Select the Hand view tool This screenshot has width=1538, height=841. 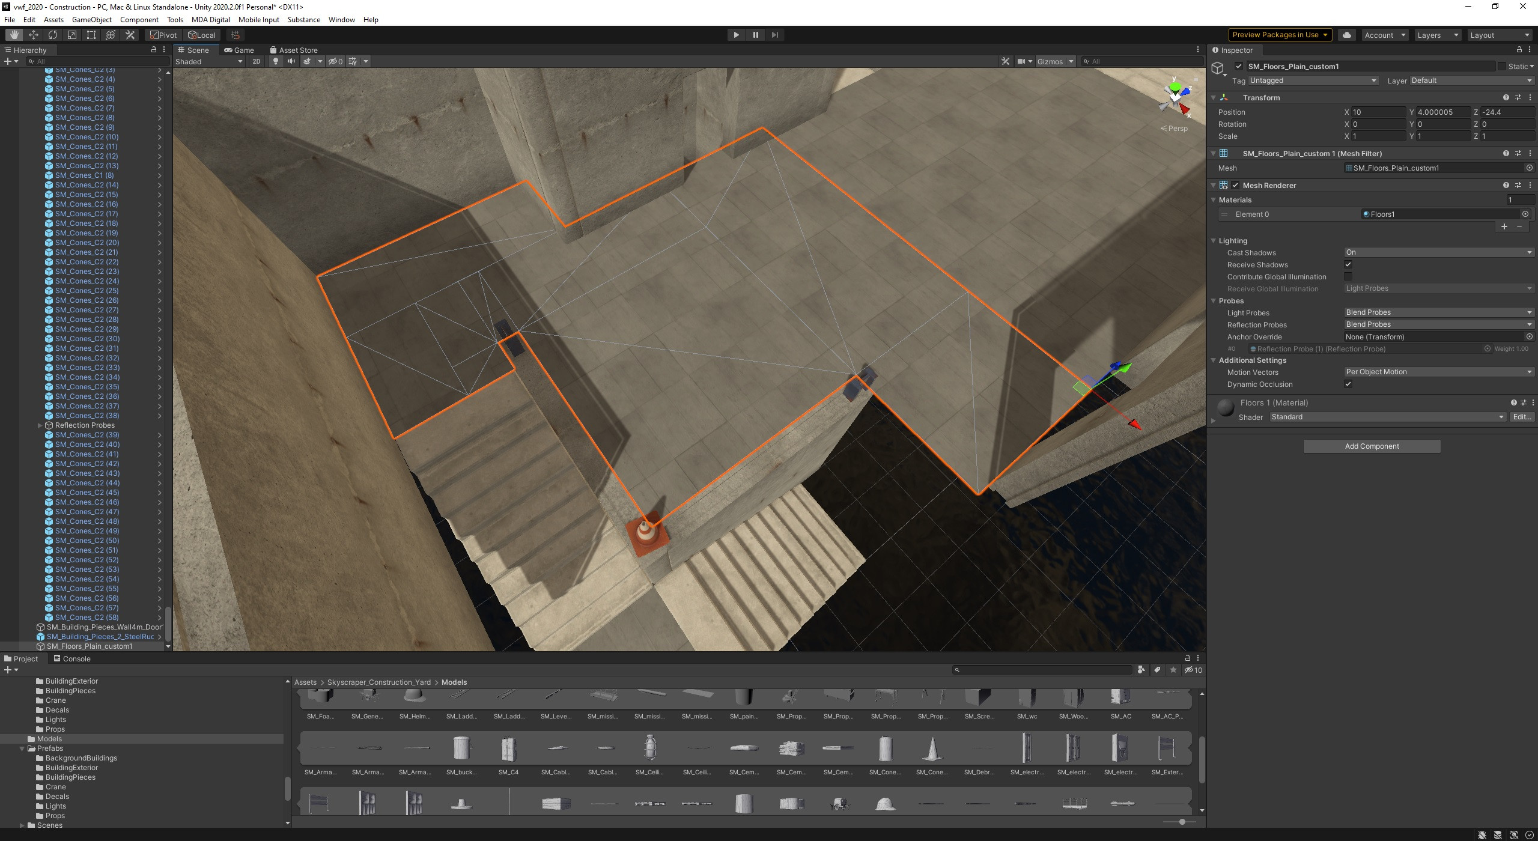point(14,34)
